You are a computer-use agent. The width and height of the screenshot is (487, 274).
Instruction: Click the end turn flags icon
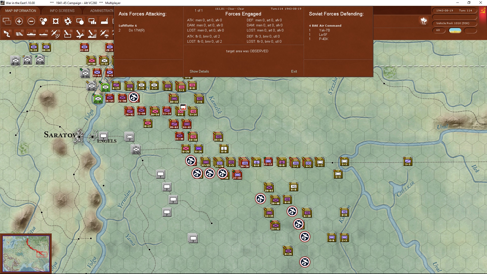click(x=423, y=21)
